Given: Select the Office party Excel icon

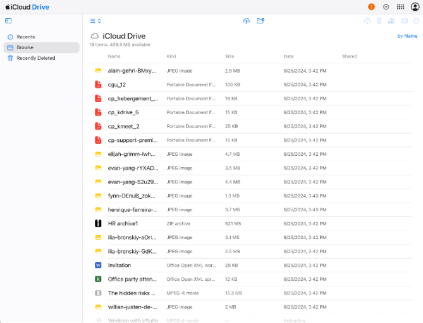Looking at the screenshot, I should [98, 279].
